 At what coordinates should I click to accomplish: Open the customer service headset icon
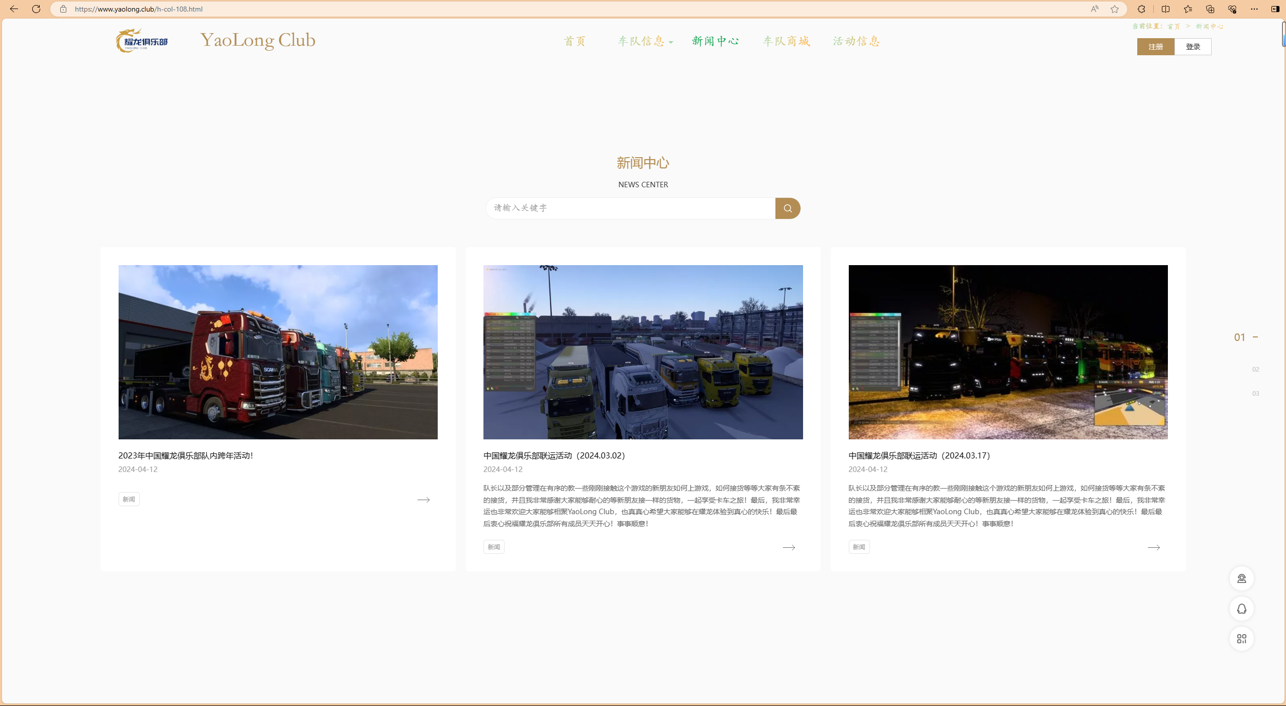(x=1241, y=578)
